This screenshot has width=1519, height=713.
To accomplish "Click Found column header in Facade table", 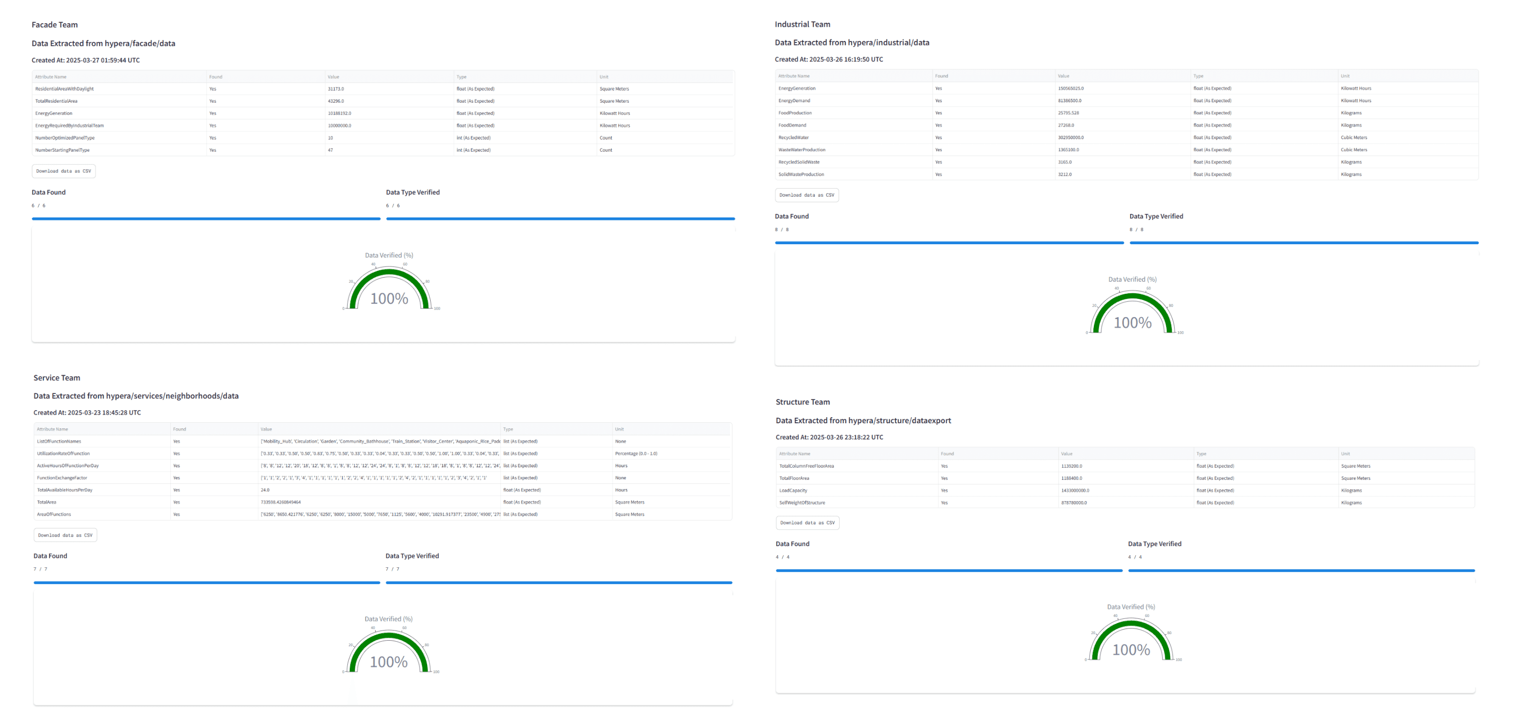I will [x=216, y=77].
